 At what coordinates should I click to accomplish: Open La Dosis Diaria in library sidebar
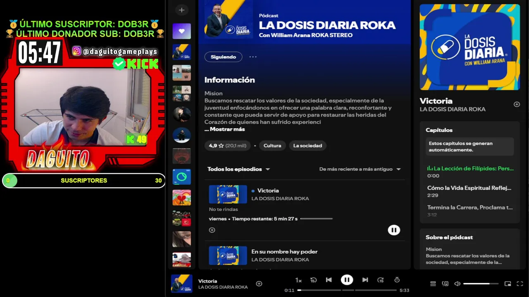[181, 52]
